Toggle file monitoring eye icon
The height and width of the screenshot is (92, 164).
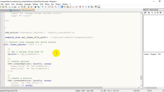[x=76, y=7]
